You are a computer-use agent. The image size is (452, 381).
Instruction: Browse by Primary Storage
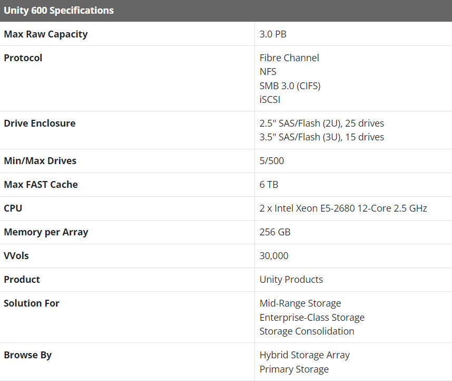pos(294,369)
